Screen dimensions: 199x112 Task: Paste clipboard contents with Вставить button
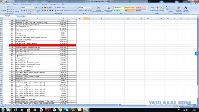tap(3, 9)
